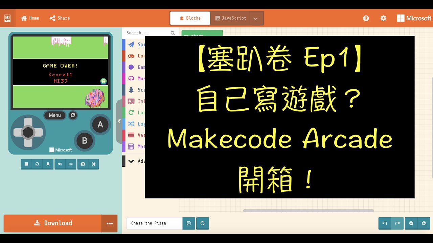Create GitHub repository icon
This screenshot has height=243, width=433.
[203, 223]
